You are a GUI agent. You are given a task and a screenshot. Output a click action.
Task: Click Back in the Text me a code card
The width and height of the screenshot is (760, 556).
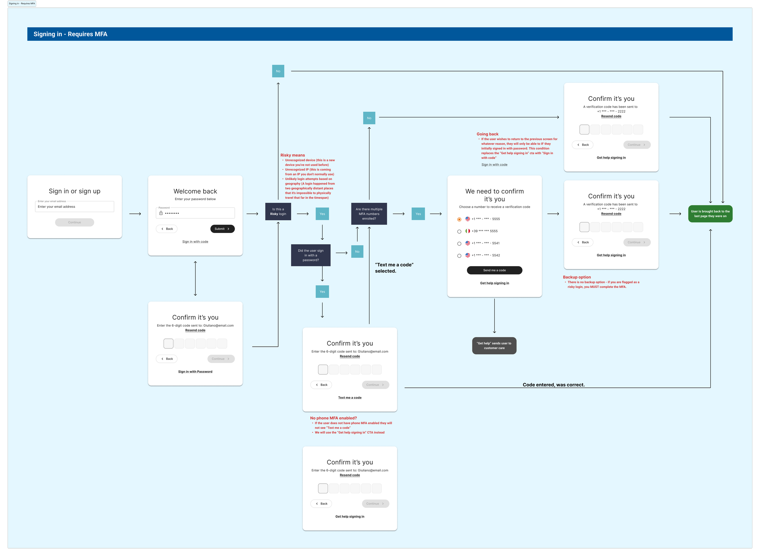321,385
